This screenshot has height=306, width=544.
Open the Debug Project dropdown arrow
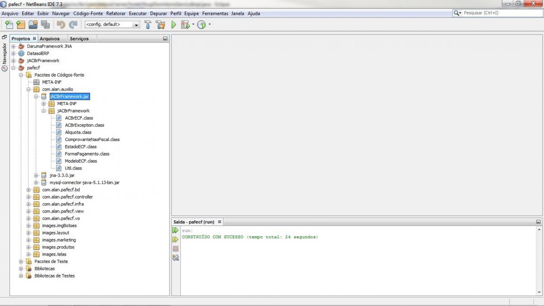point(193,24)
